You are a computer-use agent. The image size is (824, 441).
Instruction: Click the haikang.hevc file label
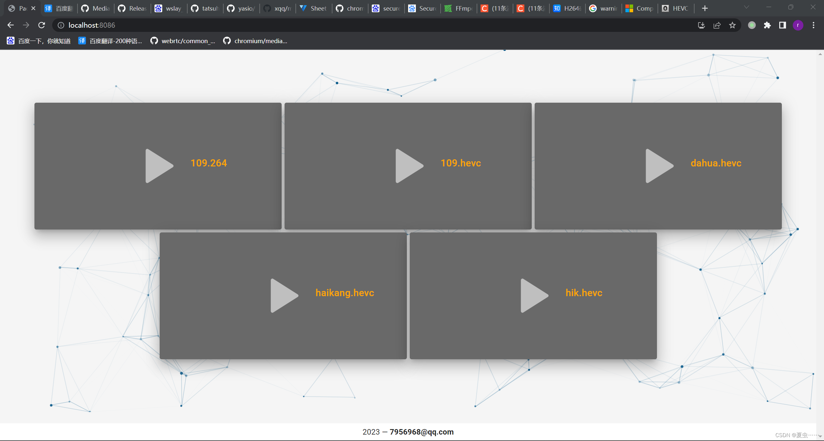345,293
